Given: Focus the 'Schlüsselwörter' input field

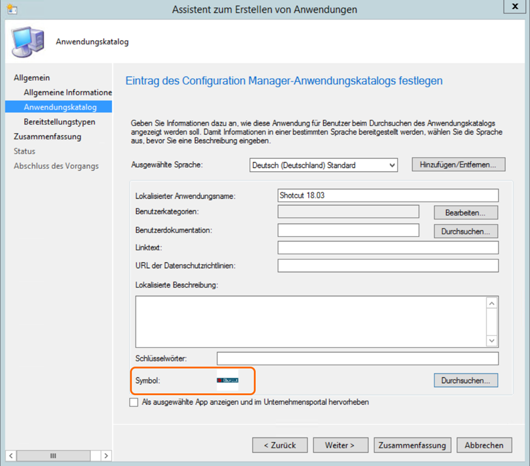Looking at the screenshot, I should click(x=357, y=359).
